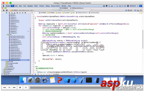This screenshot has height=92, width=144.
Task: Select HWStatusCell.m in file navigator
Action: pos(14,47)
